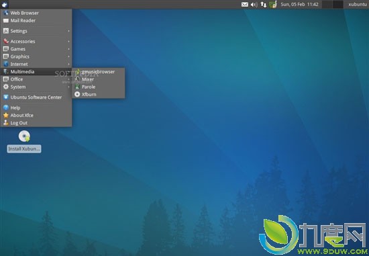The width and height of the screenshot is (369, 256).
Task: Select About Xfce menu entry
Action: pyautogui.click(x=36, y=116)
